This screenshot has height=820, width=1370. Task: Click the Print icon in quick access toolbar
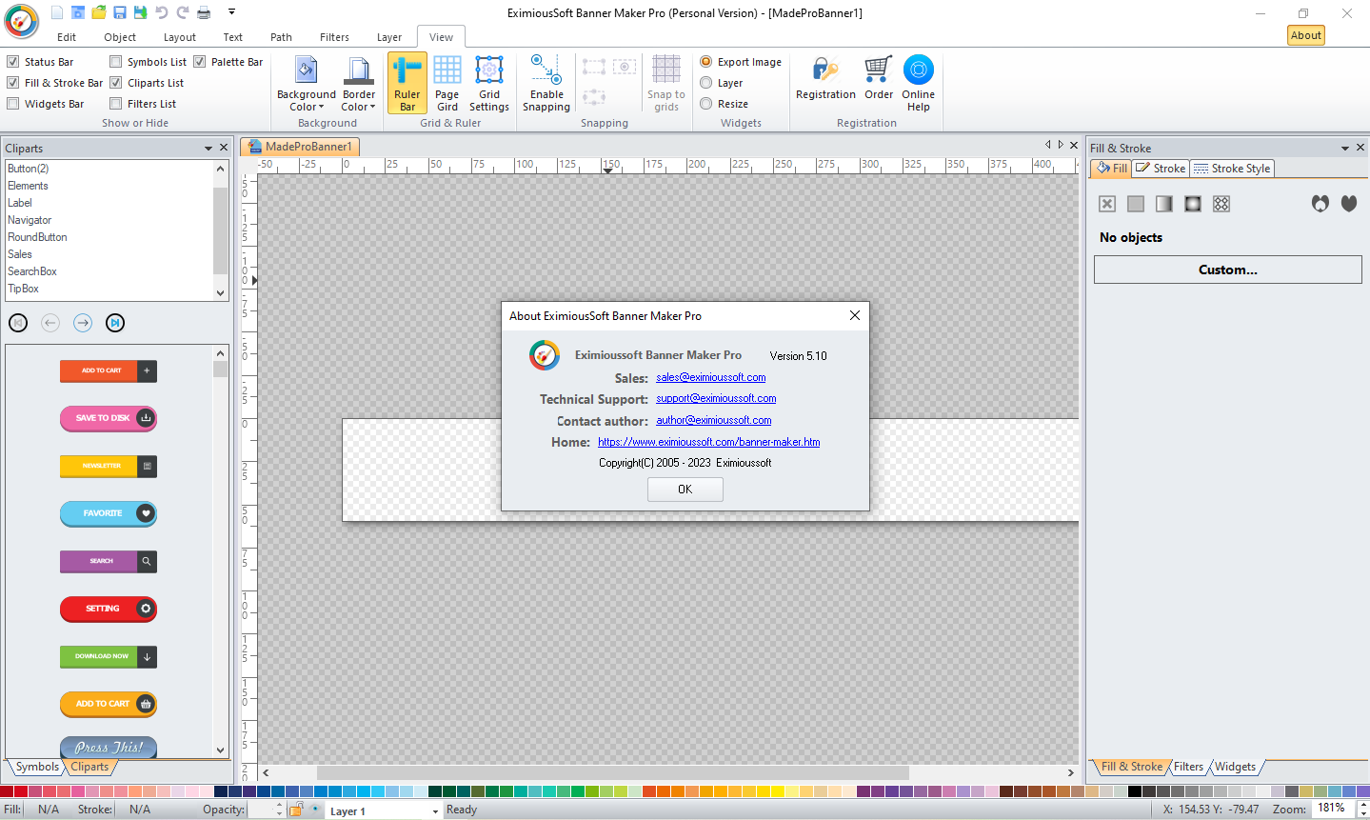tap(204, 12)
